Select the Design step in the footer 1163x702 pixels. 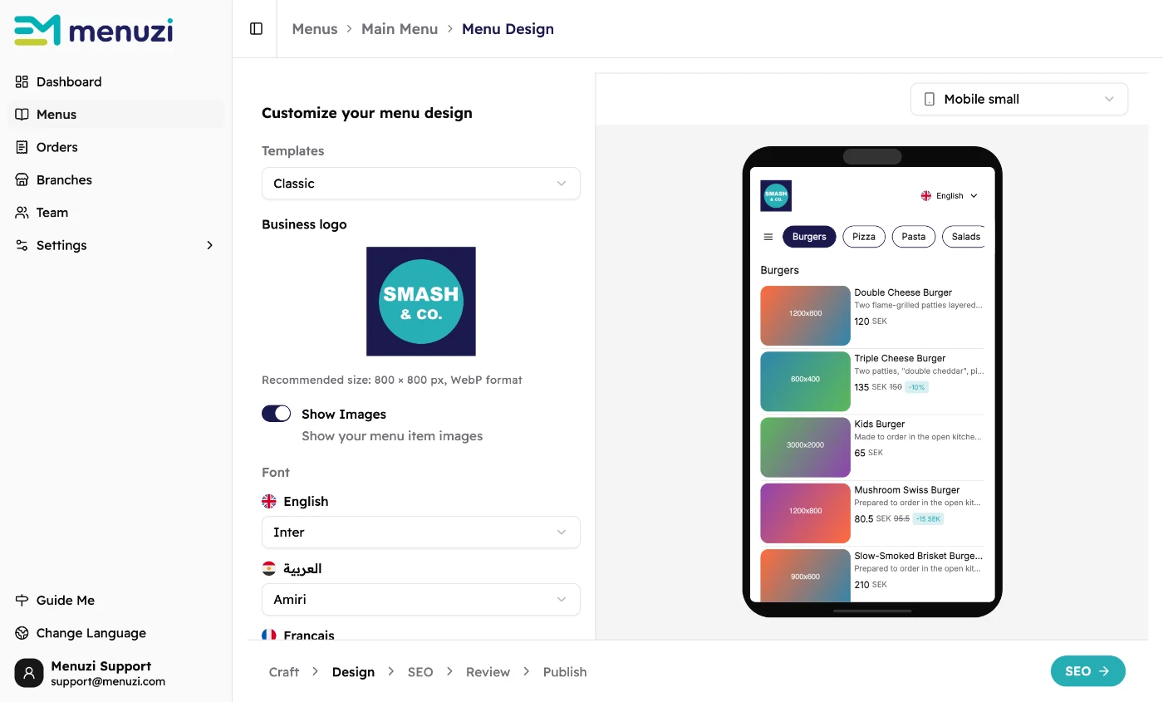click(353, 672)
